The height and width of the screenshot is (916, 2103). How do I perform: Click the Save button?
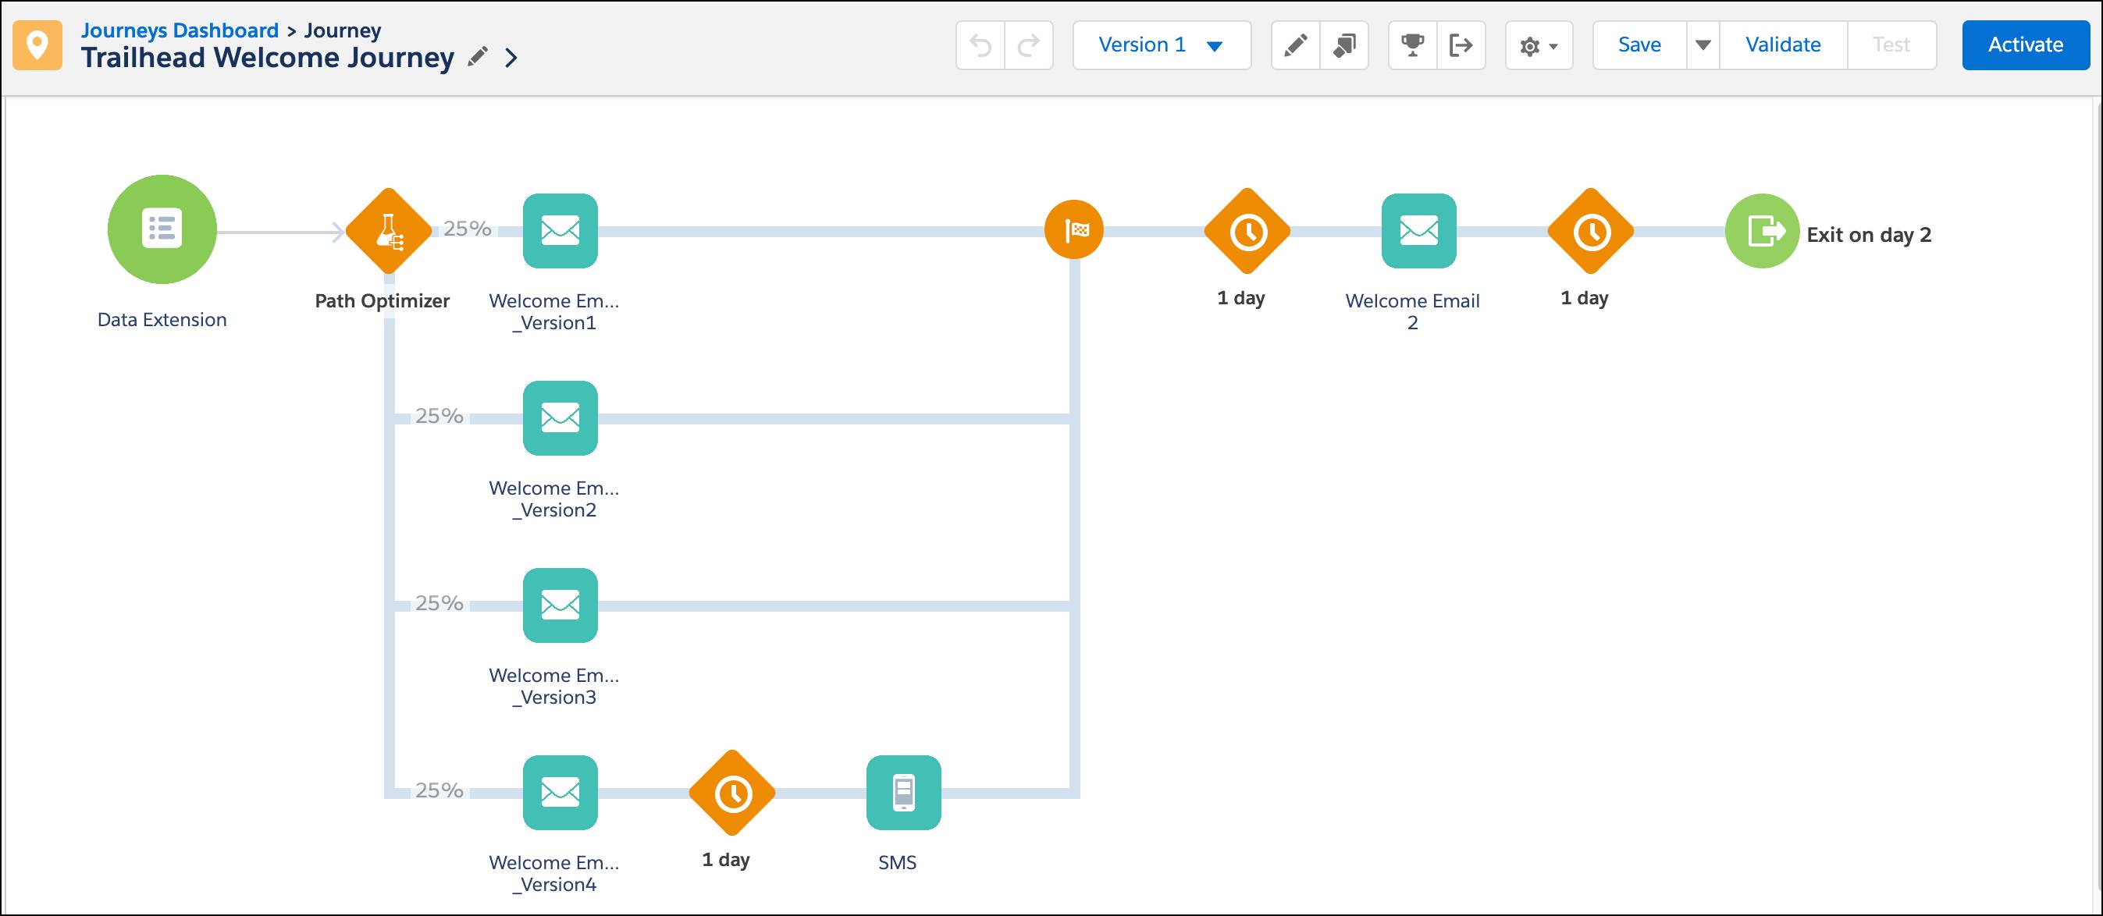[1639, 44]
